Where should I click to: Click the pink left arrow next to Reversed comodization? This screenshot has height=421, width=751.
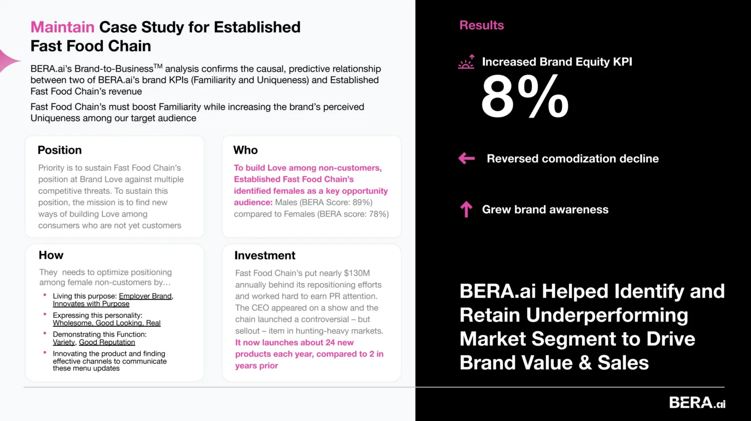coord(466,158)
